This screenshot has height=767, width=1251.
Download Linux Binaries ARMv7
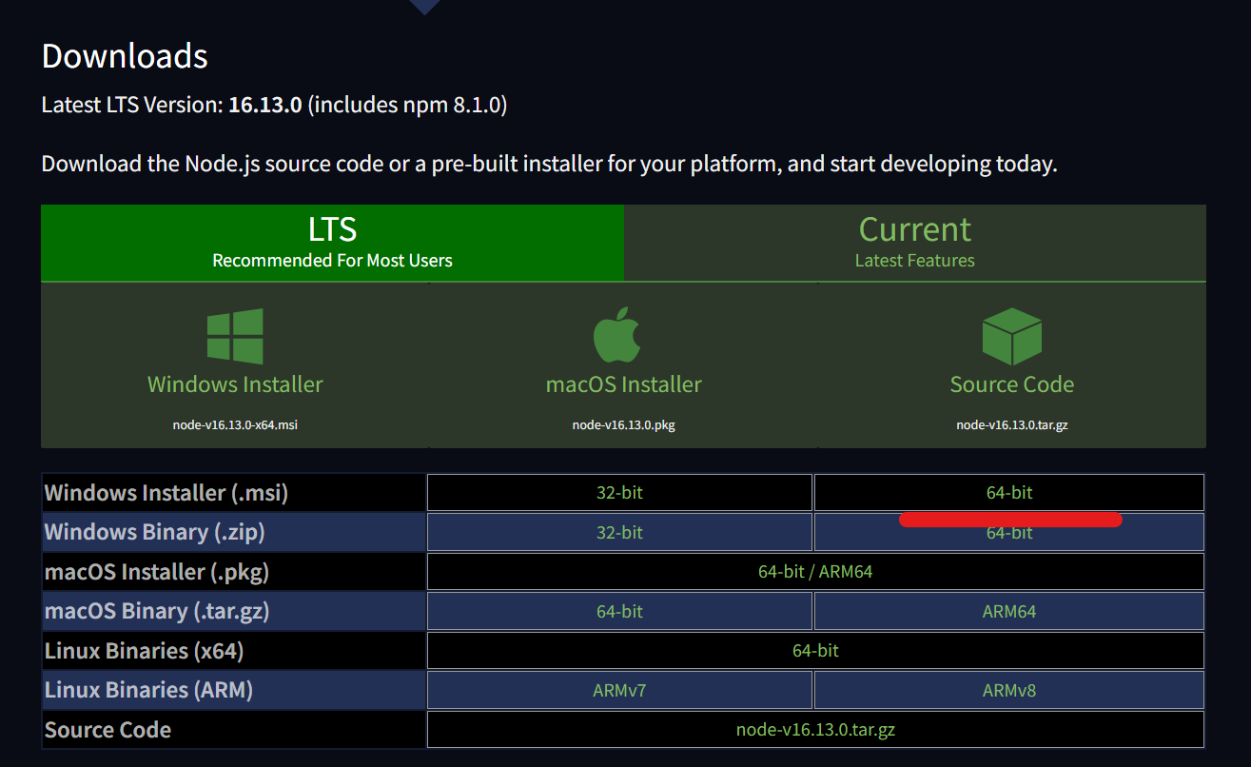pos(619,691)
